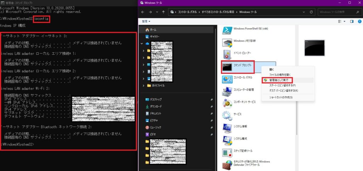Unpin デスクトップ using its pin icon
The width and height of the screenshot is (363, 171).
[212, 100]
